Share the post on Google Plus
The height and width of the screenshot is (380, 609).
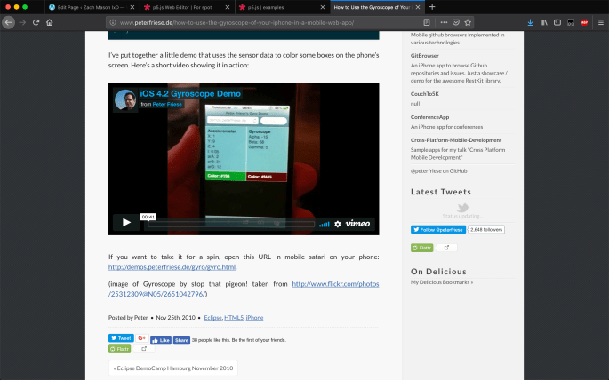coord(141,338)
